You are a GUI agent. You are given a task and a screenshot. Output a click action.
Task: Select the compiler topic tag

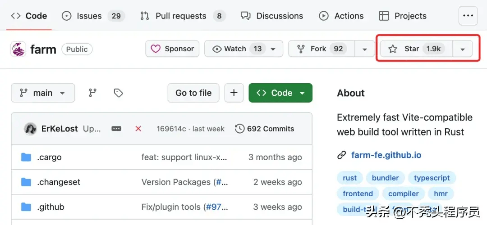(404, 193)
